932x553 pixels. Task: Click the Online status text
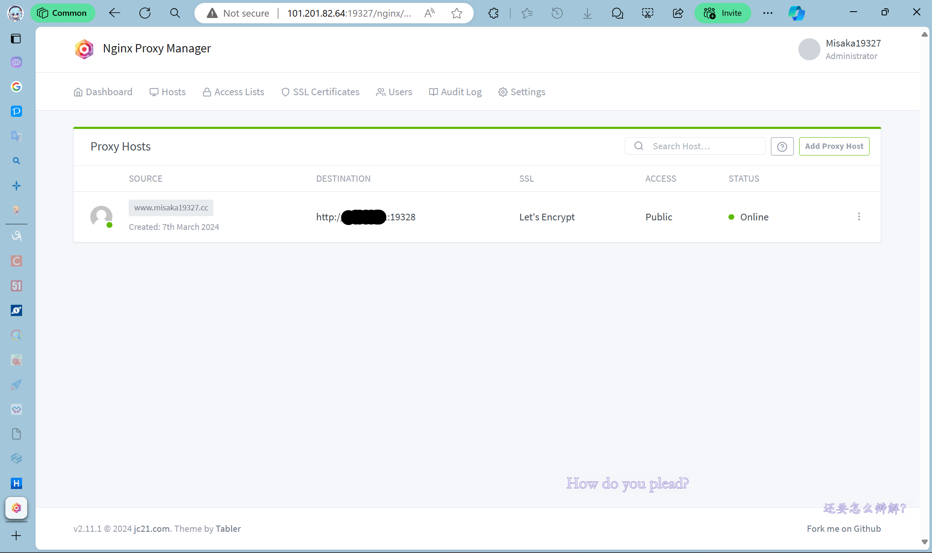click(x=754, y=217)
